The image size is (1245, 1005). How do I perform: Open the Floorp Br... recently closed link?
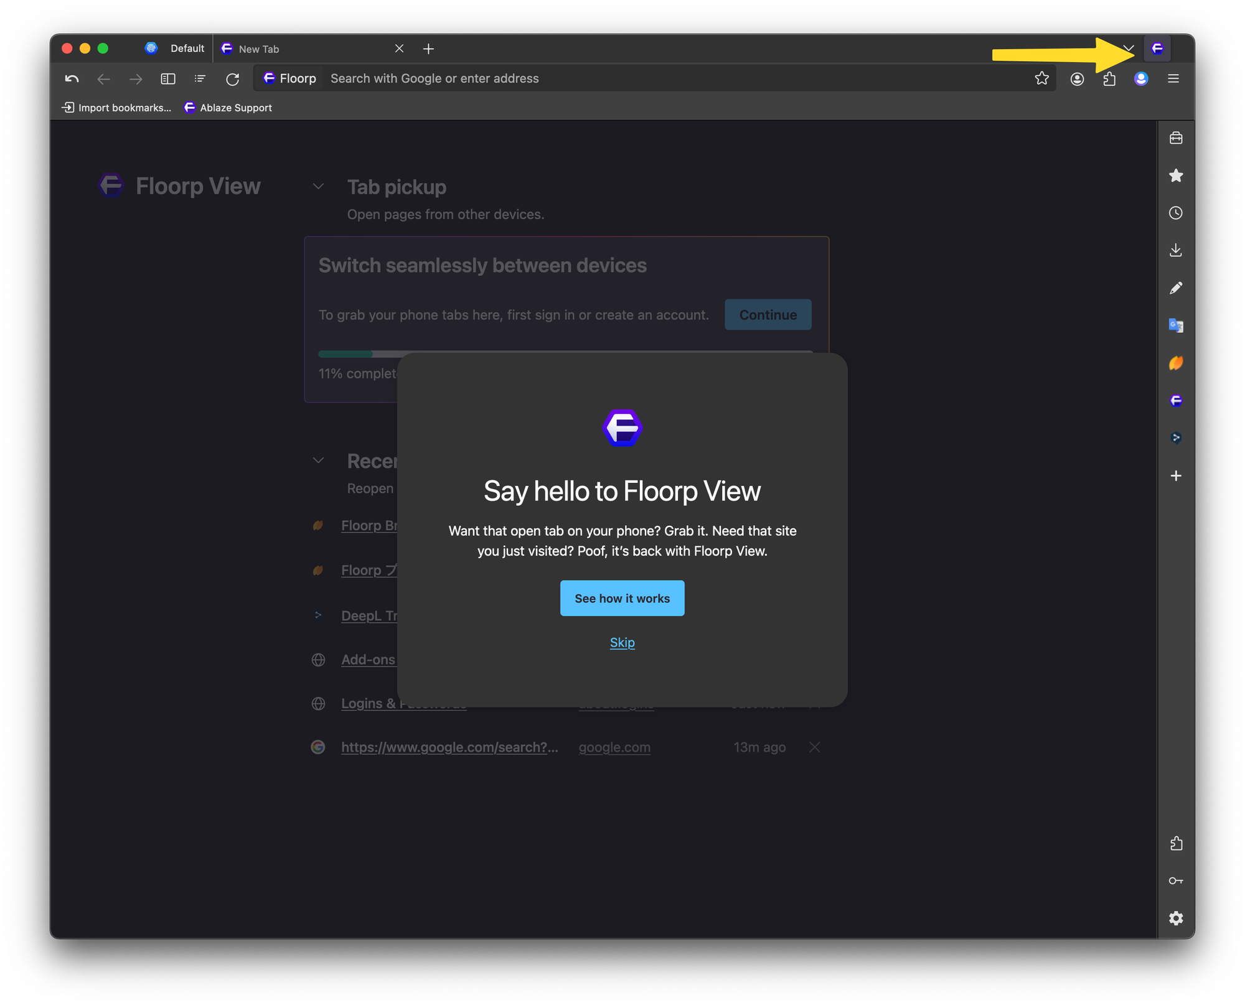[x=369, y=525]
